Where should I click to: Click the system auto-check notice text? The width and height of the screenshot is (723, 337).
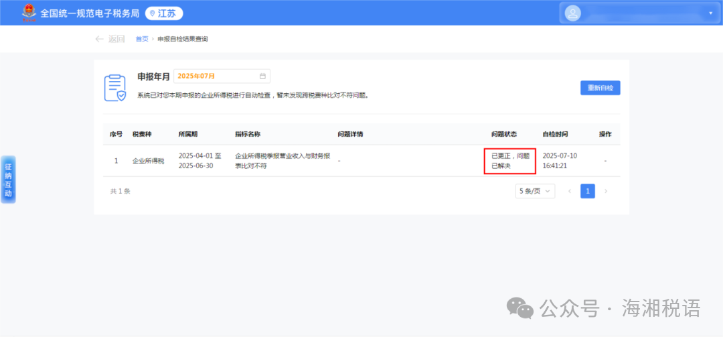[x=253, y=96]
